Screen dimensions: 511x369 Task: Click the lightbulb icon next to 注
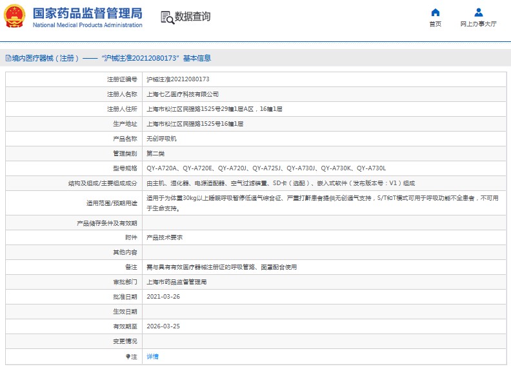[128, 357]
